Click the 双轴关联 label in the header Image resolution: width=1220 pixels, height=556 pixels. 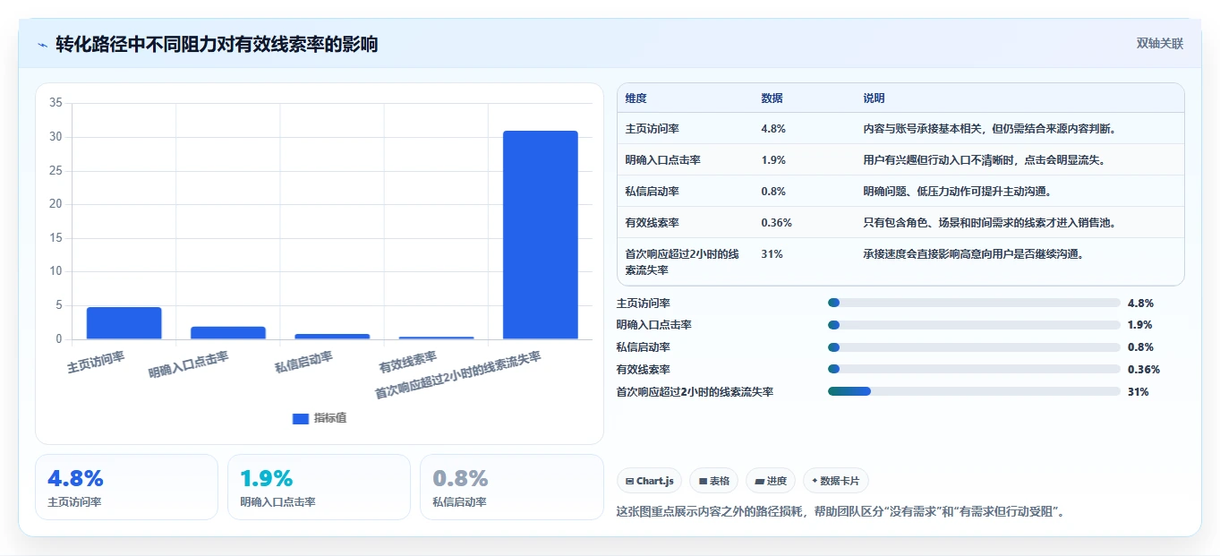pyautogui.click(x=1160, y=44)
